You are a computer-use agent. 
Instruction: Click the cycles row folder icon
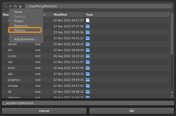88,56
